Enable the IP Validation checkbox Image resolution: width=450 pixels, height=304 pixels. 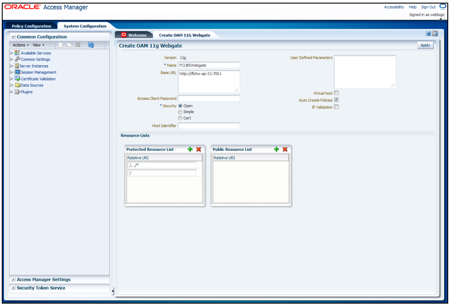tap(336, 107)
